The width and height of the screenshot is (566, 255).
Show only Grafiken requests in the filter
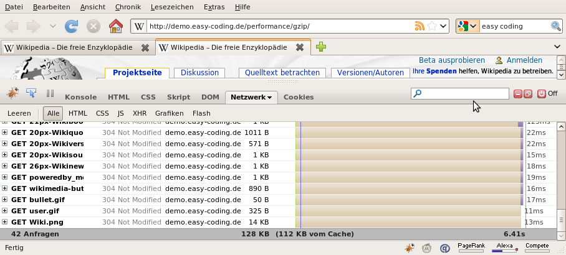(169, 114)
